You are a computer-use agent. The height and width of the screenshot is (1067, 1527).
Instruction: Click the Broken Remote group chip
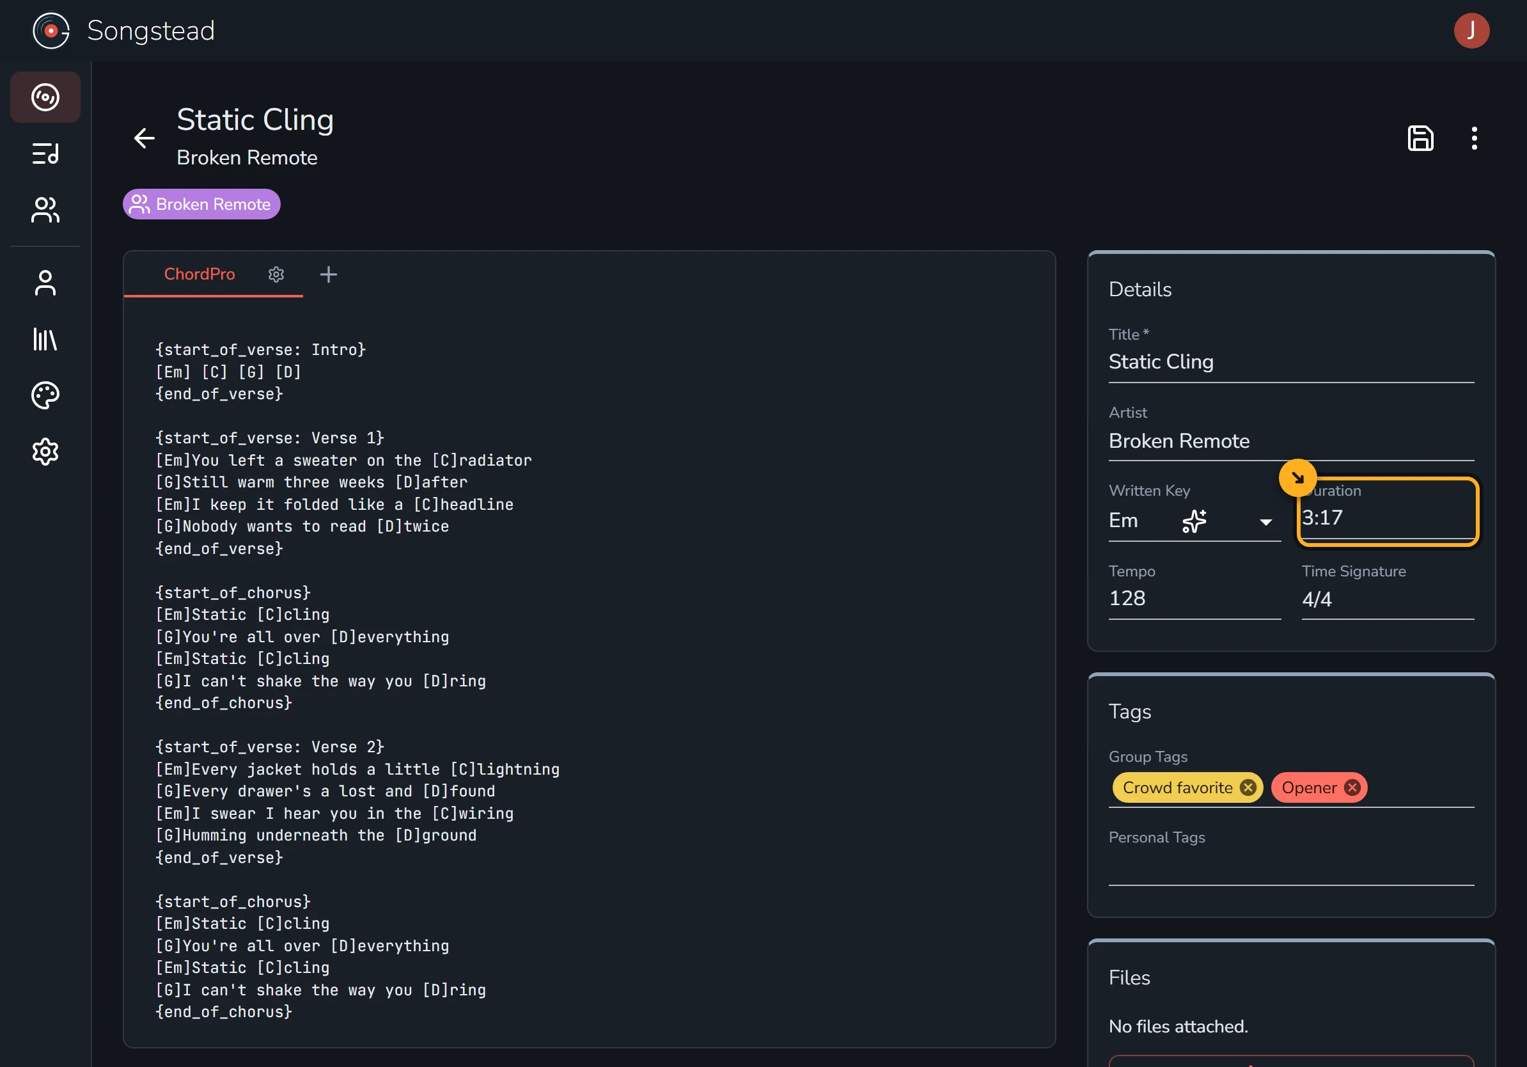click(201, 204)
